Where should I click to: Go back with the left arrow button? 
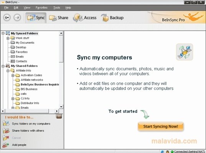[x=7, y=18]
